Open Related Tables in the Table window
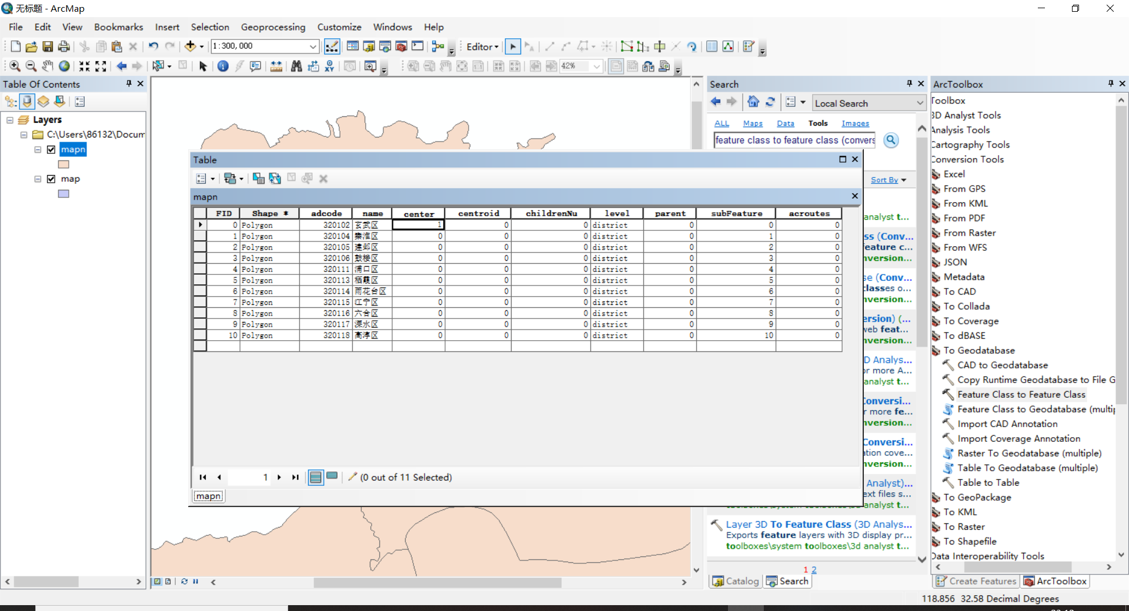This screenshot has width=1129, height=611. [x=231, y=178]
